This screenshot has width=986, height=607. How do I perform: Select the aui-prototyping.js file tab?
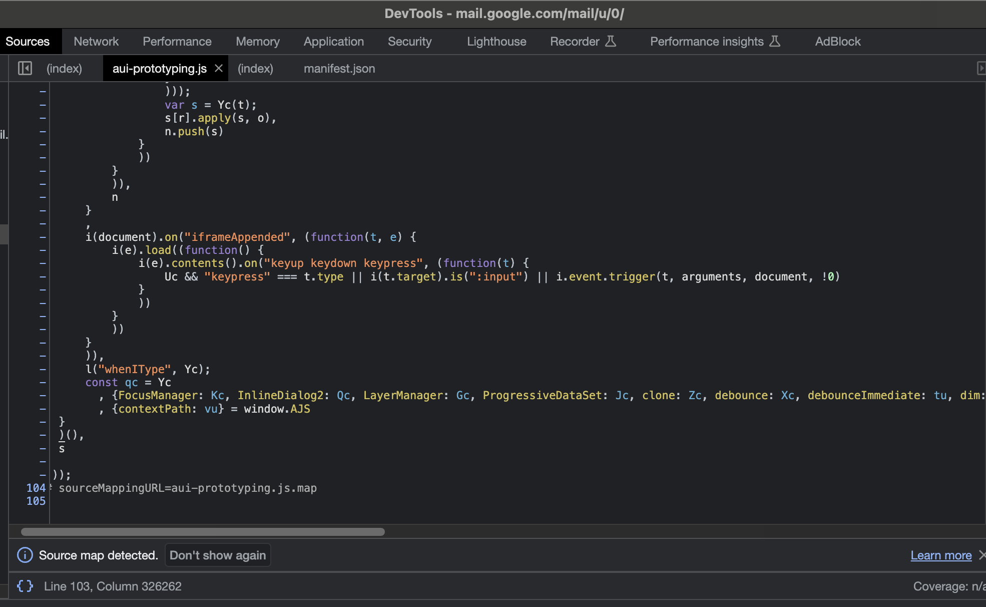[160, 68]
